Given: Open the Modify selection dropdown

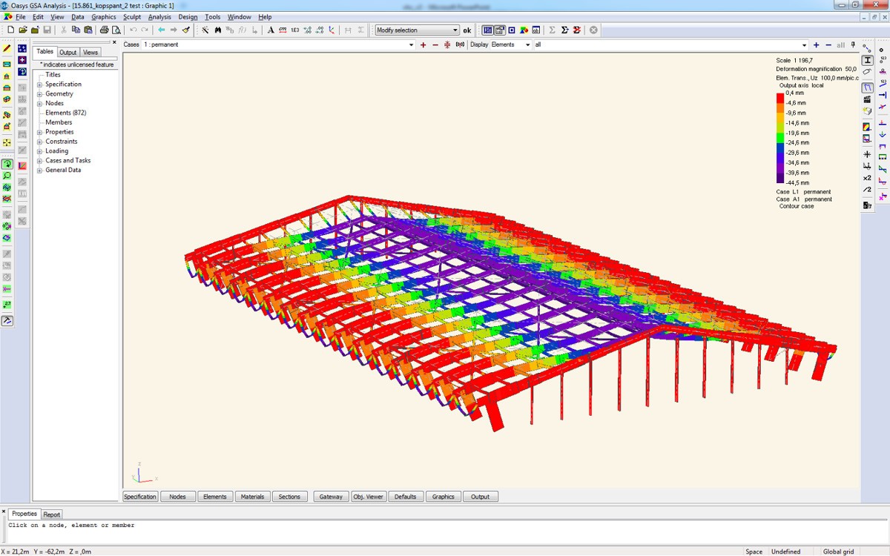Looking at the screenshot, I should pos(455,30).
